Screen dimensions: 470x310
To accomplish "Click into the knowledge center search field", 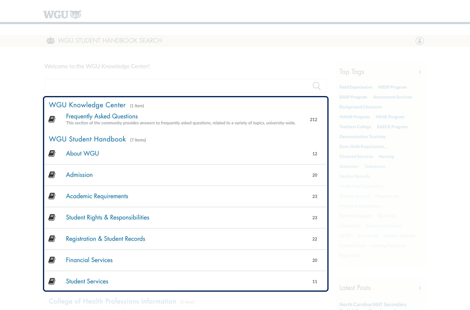I will pyautogui.click(x=185, y=86).
